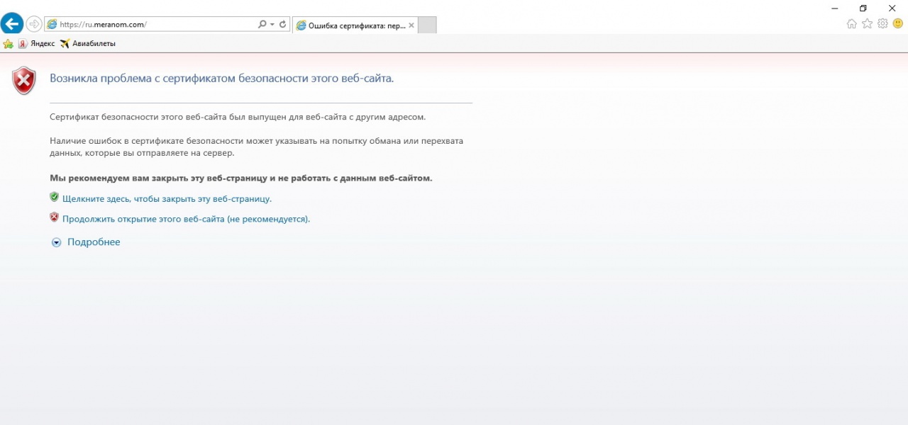Click the add-to-favorites-bar star icon

click(x=9, y=44)
